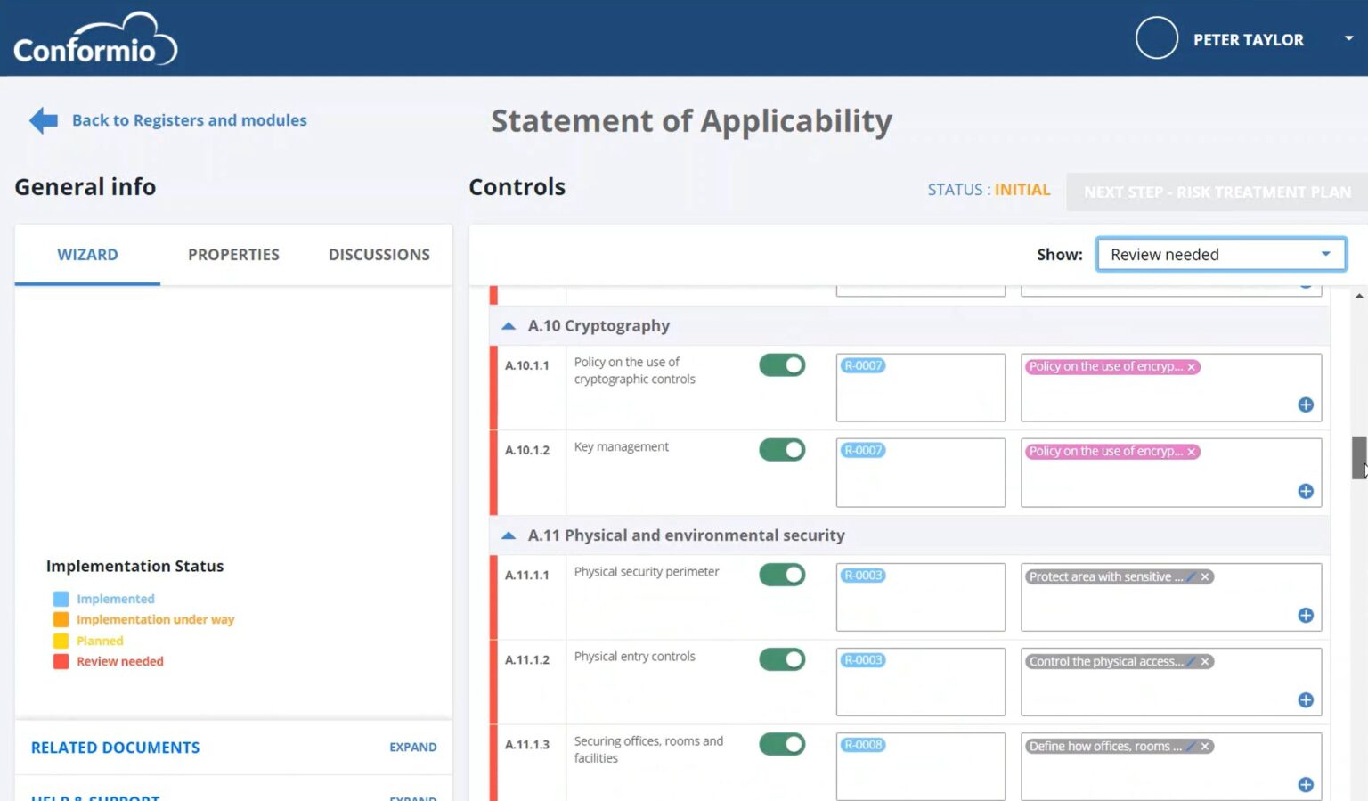Remove the Control the physical access tag
The height and width of the screenshot is (801, 1368).
coord(1205,661)
